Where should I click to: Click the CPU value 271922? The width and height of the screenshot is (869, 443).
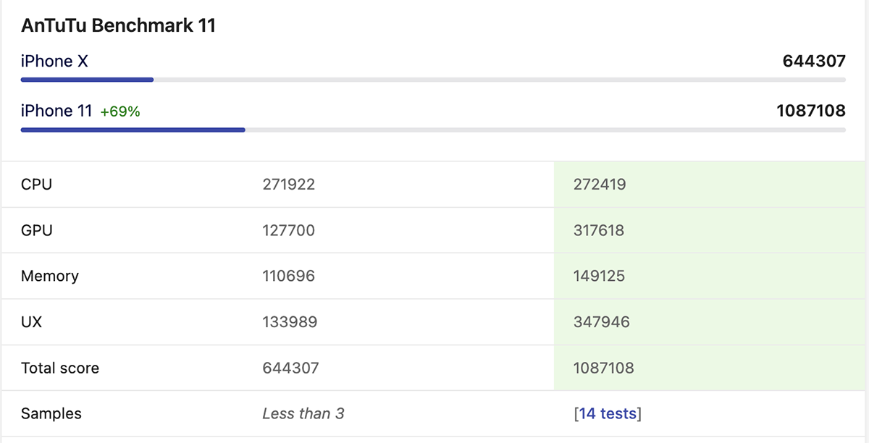point(289,185)
